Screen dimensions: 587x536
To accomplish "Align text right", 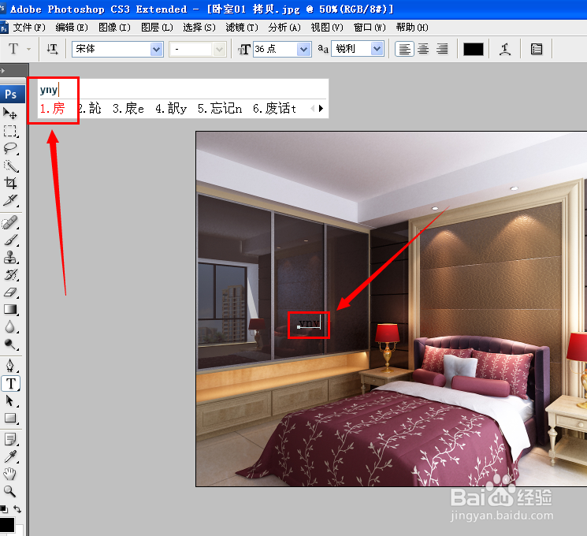I will 442,49.
